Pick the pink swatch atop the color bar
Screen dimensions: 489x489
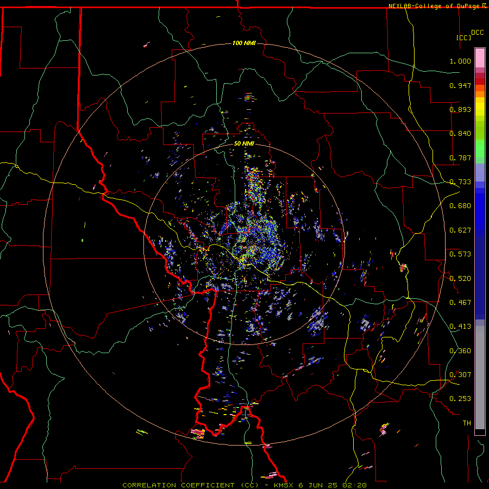pos(480,58)
